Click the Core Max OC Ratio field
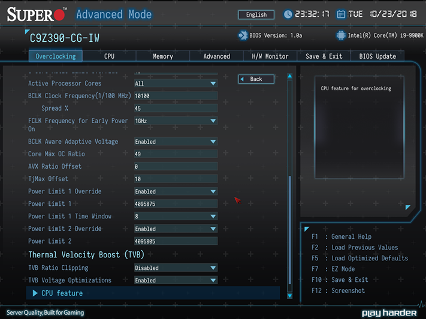Screen dimensions: 426x319 pyautogui.click(x=176, y=154)
